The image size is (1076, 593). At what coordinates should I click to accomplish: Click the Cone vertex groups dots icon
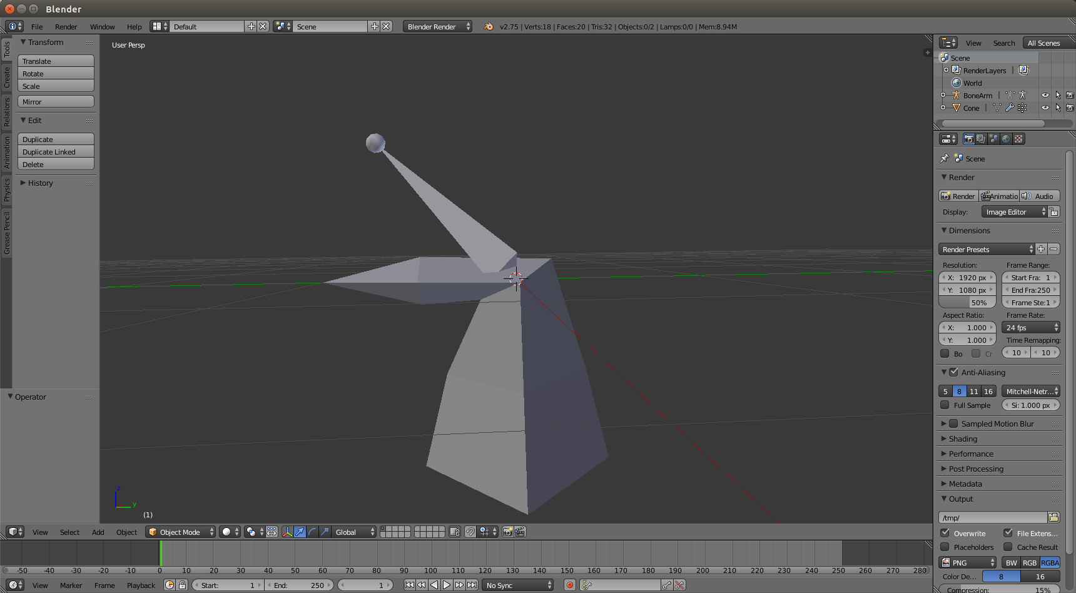tap(1022, 108)
